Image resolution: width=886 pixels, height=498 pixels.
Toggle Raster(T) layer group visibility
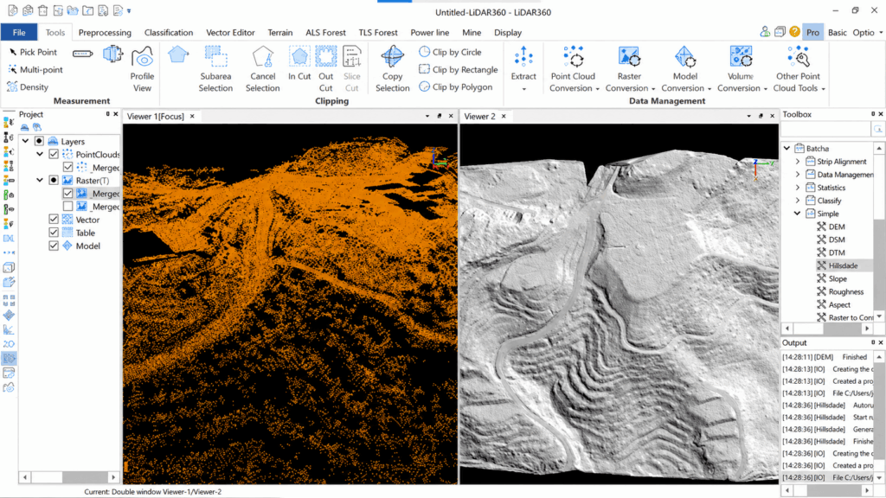(x=54, y=180)
